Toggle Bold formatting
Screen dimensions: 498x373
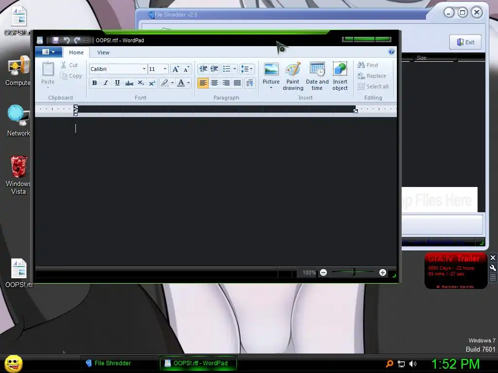click(94, 83)
